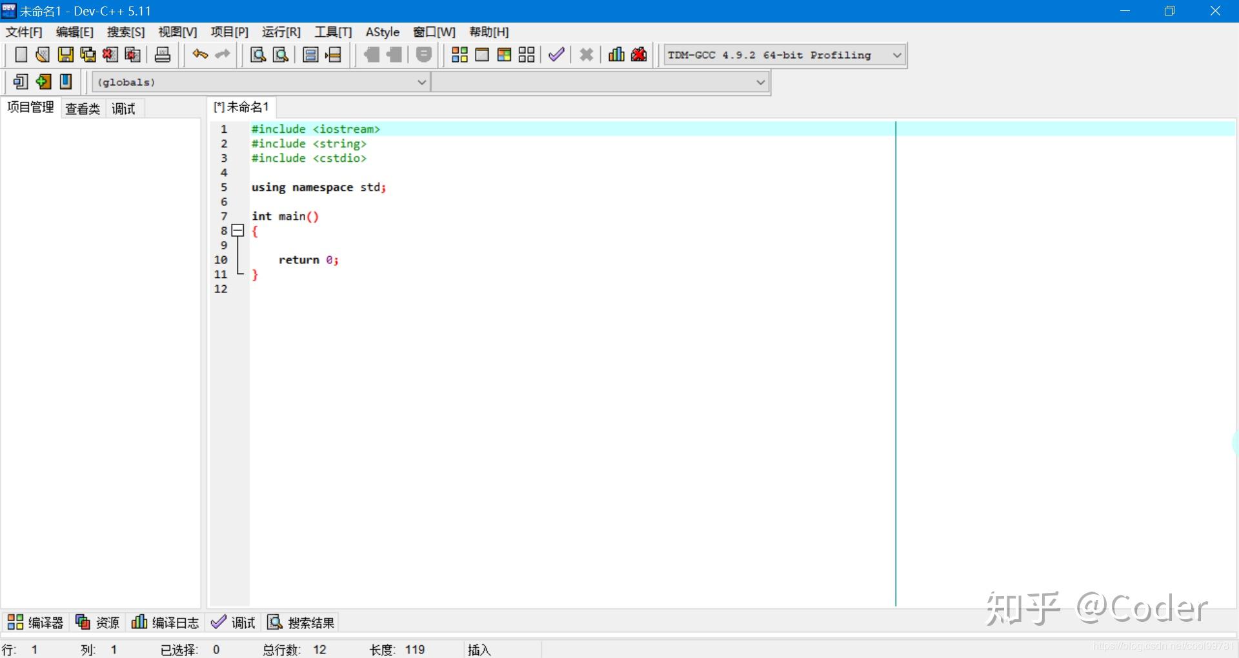Open the Find dialog
Screen dimensions: 1239x658
click(x=258, y=55)
